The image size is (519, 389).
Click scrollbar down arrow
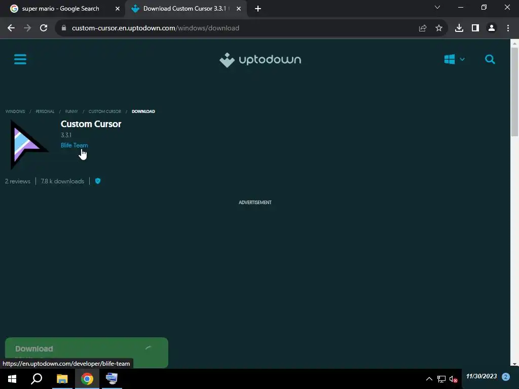[x=514, y=364]
